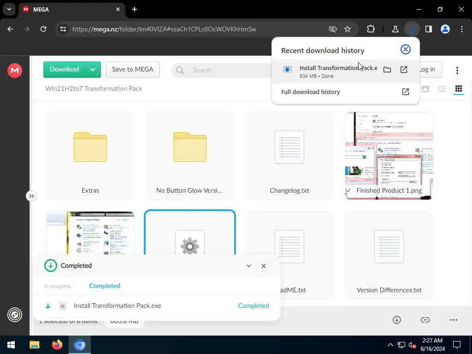This screenshot has width=472, height=354.
Task: Select Version Differences.txt file
Action: tap(389, 255)
